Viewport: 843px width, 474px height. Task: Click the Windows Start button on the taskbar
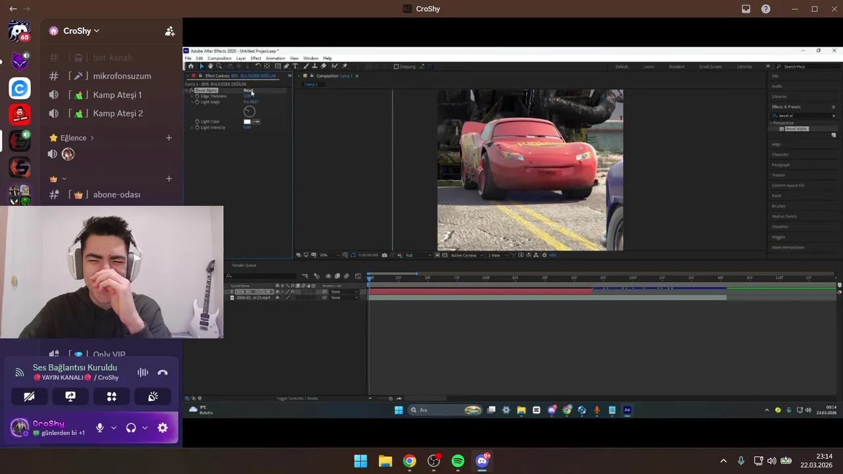[x=361, y=461]
